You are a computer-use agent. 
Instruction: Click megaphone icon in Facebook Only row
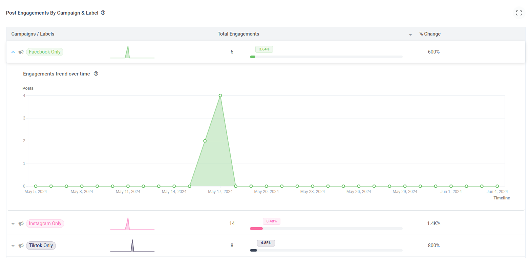[21, 52]
